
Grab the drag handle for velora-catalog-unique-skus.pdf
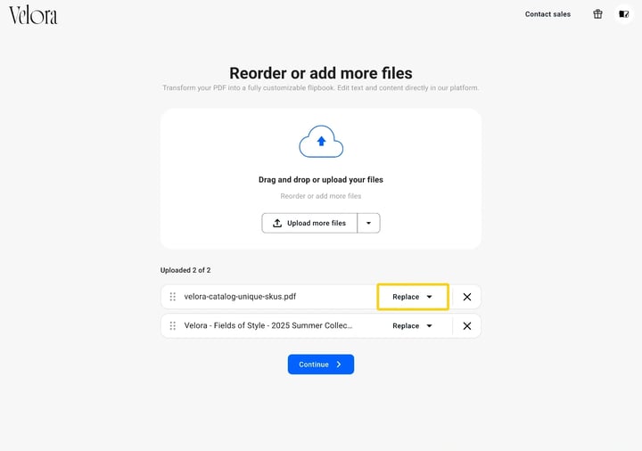(x=173, y=297)
